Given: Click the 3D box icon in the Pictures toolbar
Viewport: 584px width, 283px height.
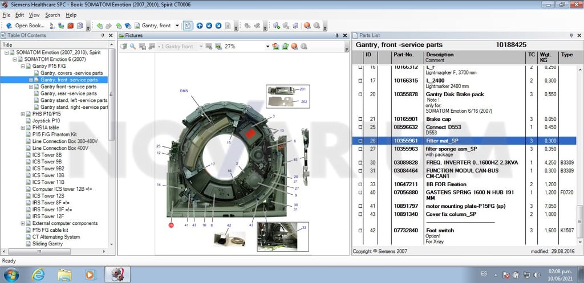Looking at the screenshot, I should (x=123, y=47).
